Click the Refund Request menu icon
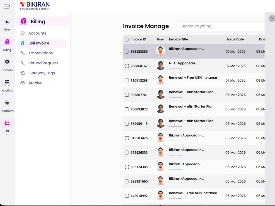 pyautogui.click(x=23, y=63)
